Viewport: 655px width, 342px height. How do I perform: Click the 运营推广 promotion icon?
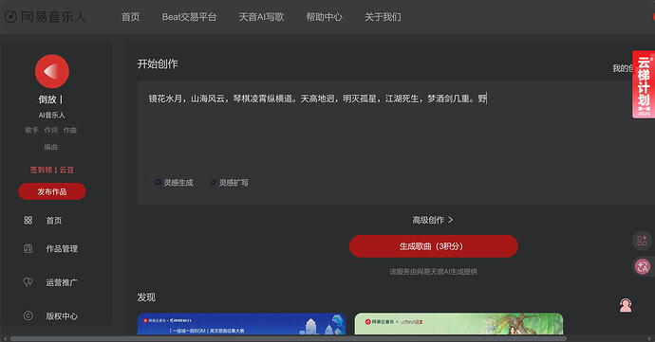[28, 282]
